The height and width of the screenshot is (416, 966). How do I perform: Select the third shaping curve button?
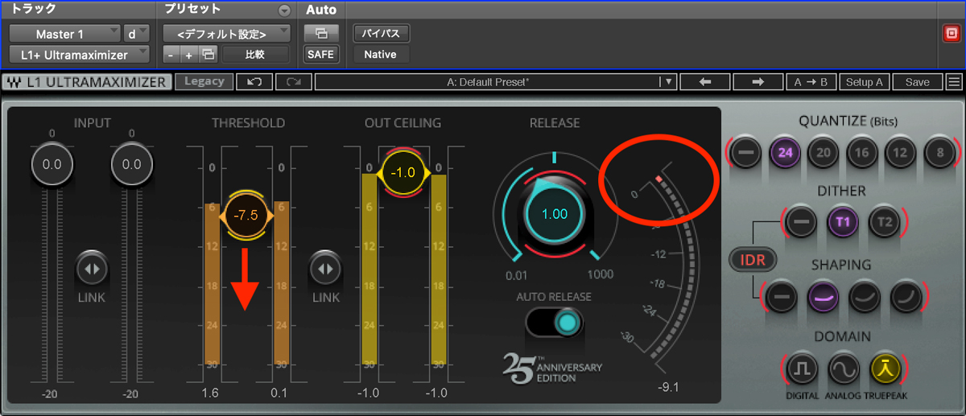(x=865, y=296)
